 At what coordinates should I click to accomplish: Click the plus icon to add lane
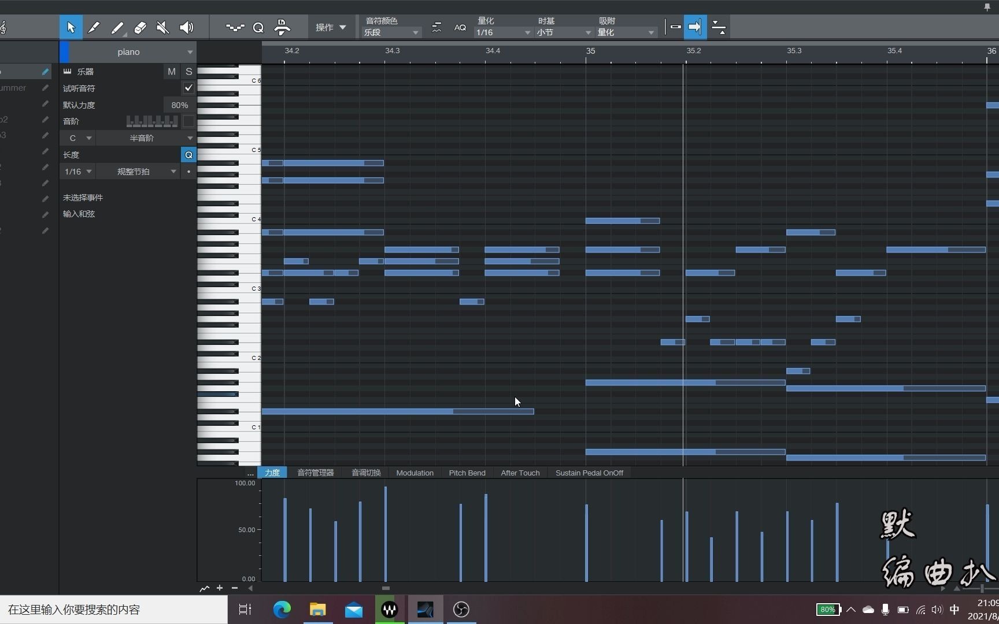pyautogui.click(x=220, y=588)
